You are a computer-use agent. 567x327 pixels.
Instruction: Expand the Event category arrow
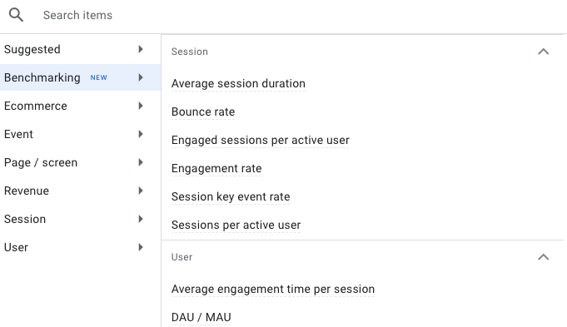click(141, 134)
